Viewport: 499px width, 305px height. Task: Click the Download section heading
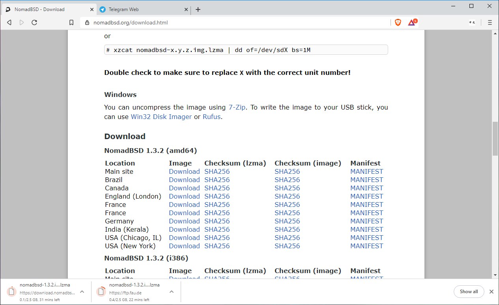pos(125,136)
